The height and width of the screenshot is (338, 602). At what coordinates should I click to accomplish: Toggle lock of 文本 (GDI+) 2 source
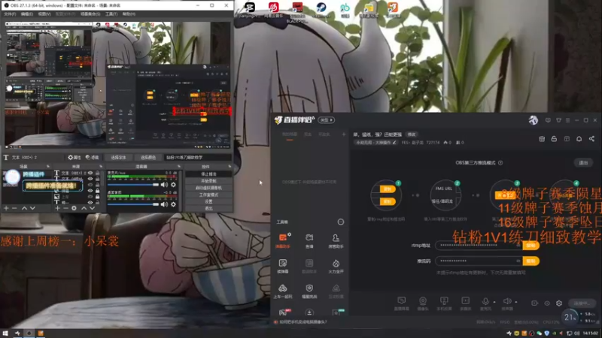[98, 174]
